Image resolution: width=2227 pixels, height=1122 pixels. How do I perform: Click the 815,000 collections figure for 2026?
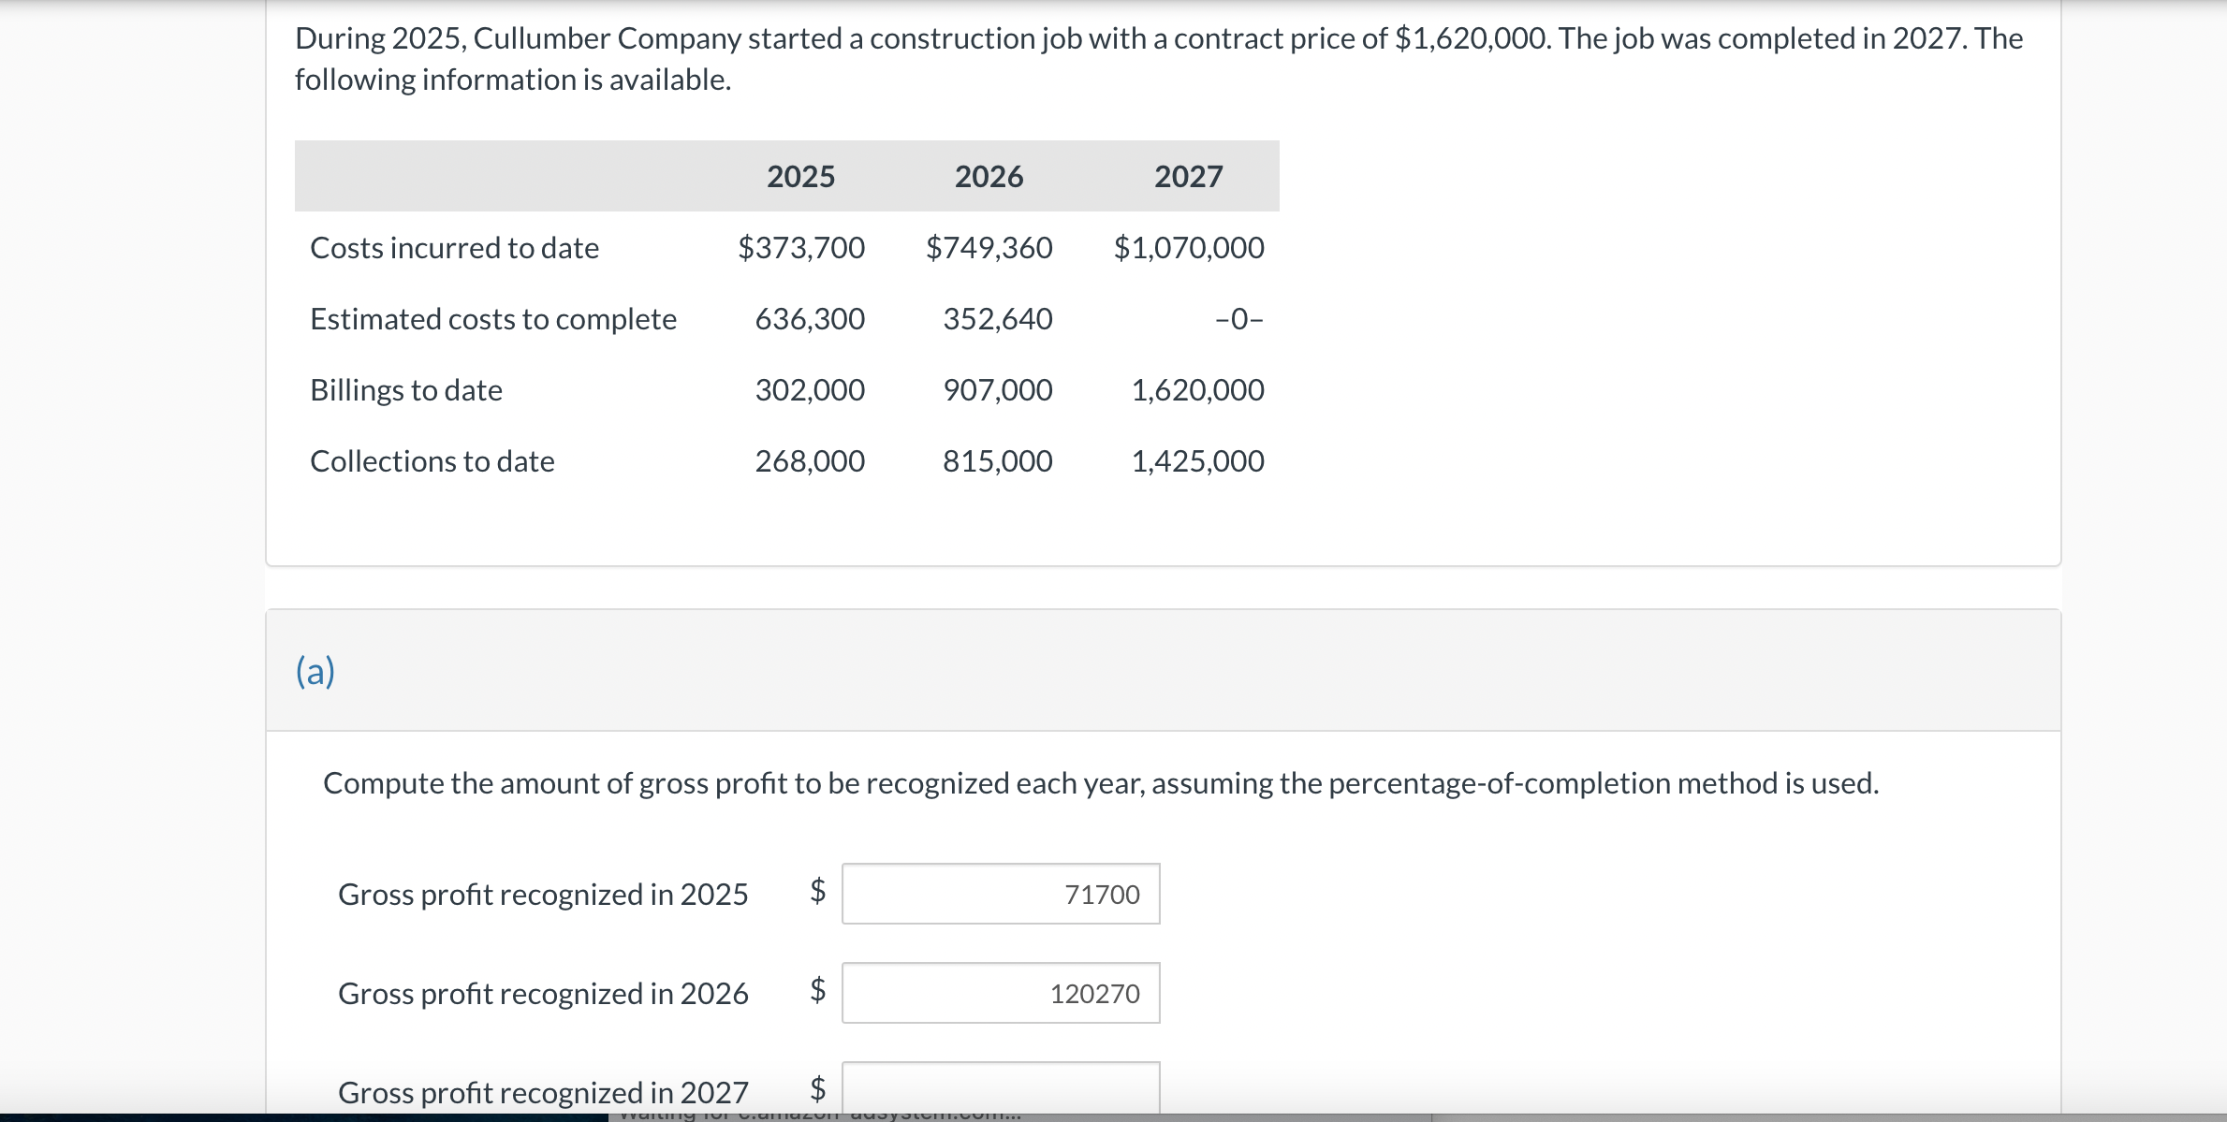[996, 460]
